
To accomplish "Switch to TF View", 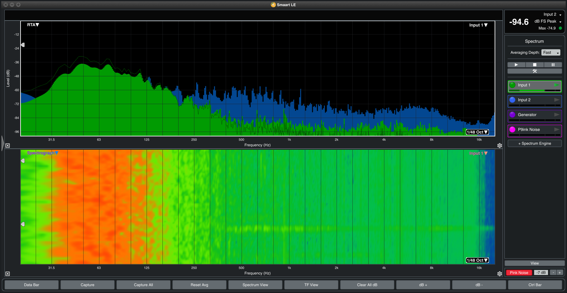I will point(311,285).
